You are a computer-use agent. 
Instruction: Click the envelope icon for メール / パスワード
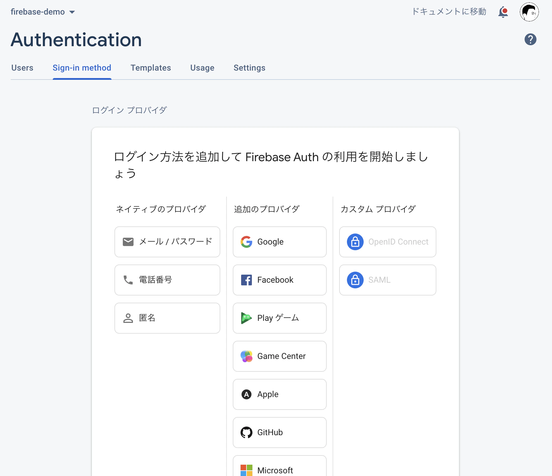point(128,242)
